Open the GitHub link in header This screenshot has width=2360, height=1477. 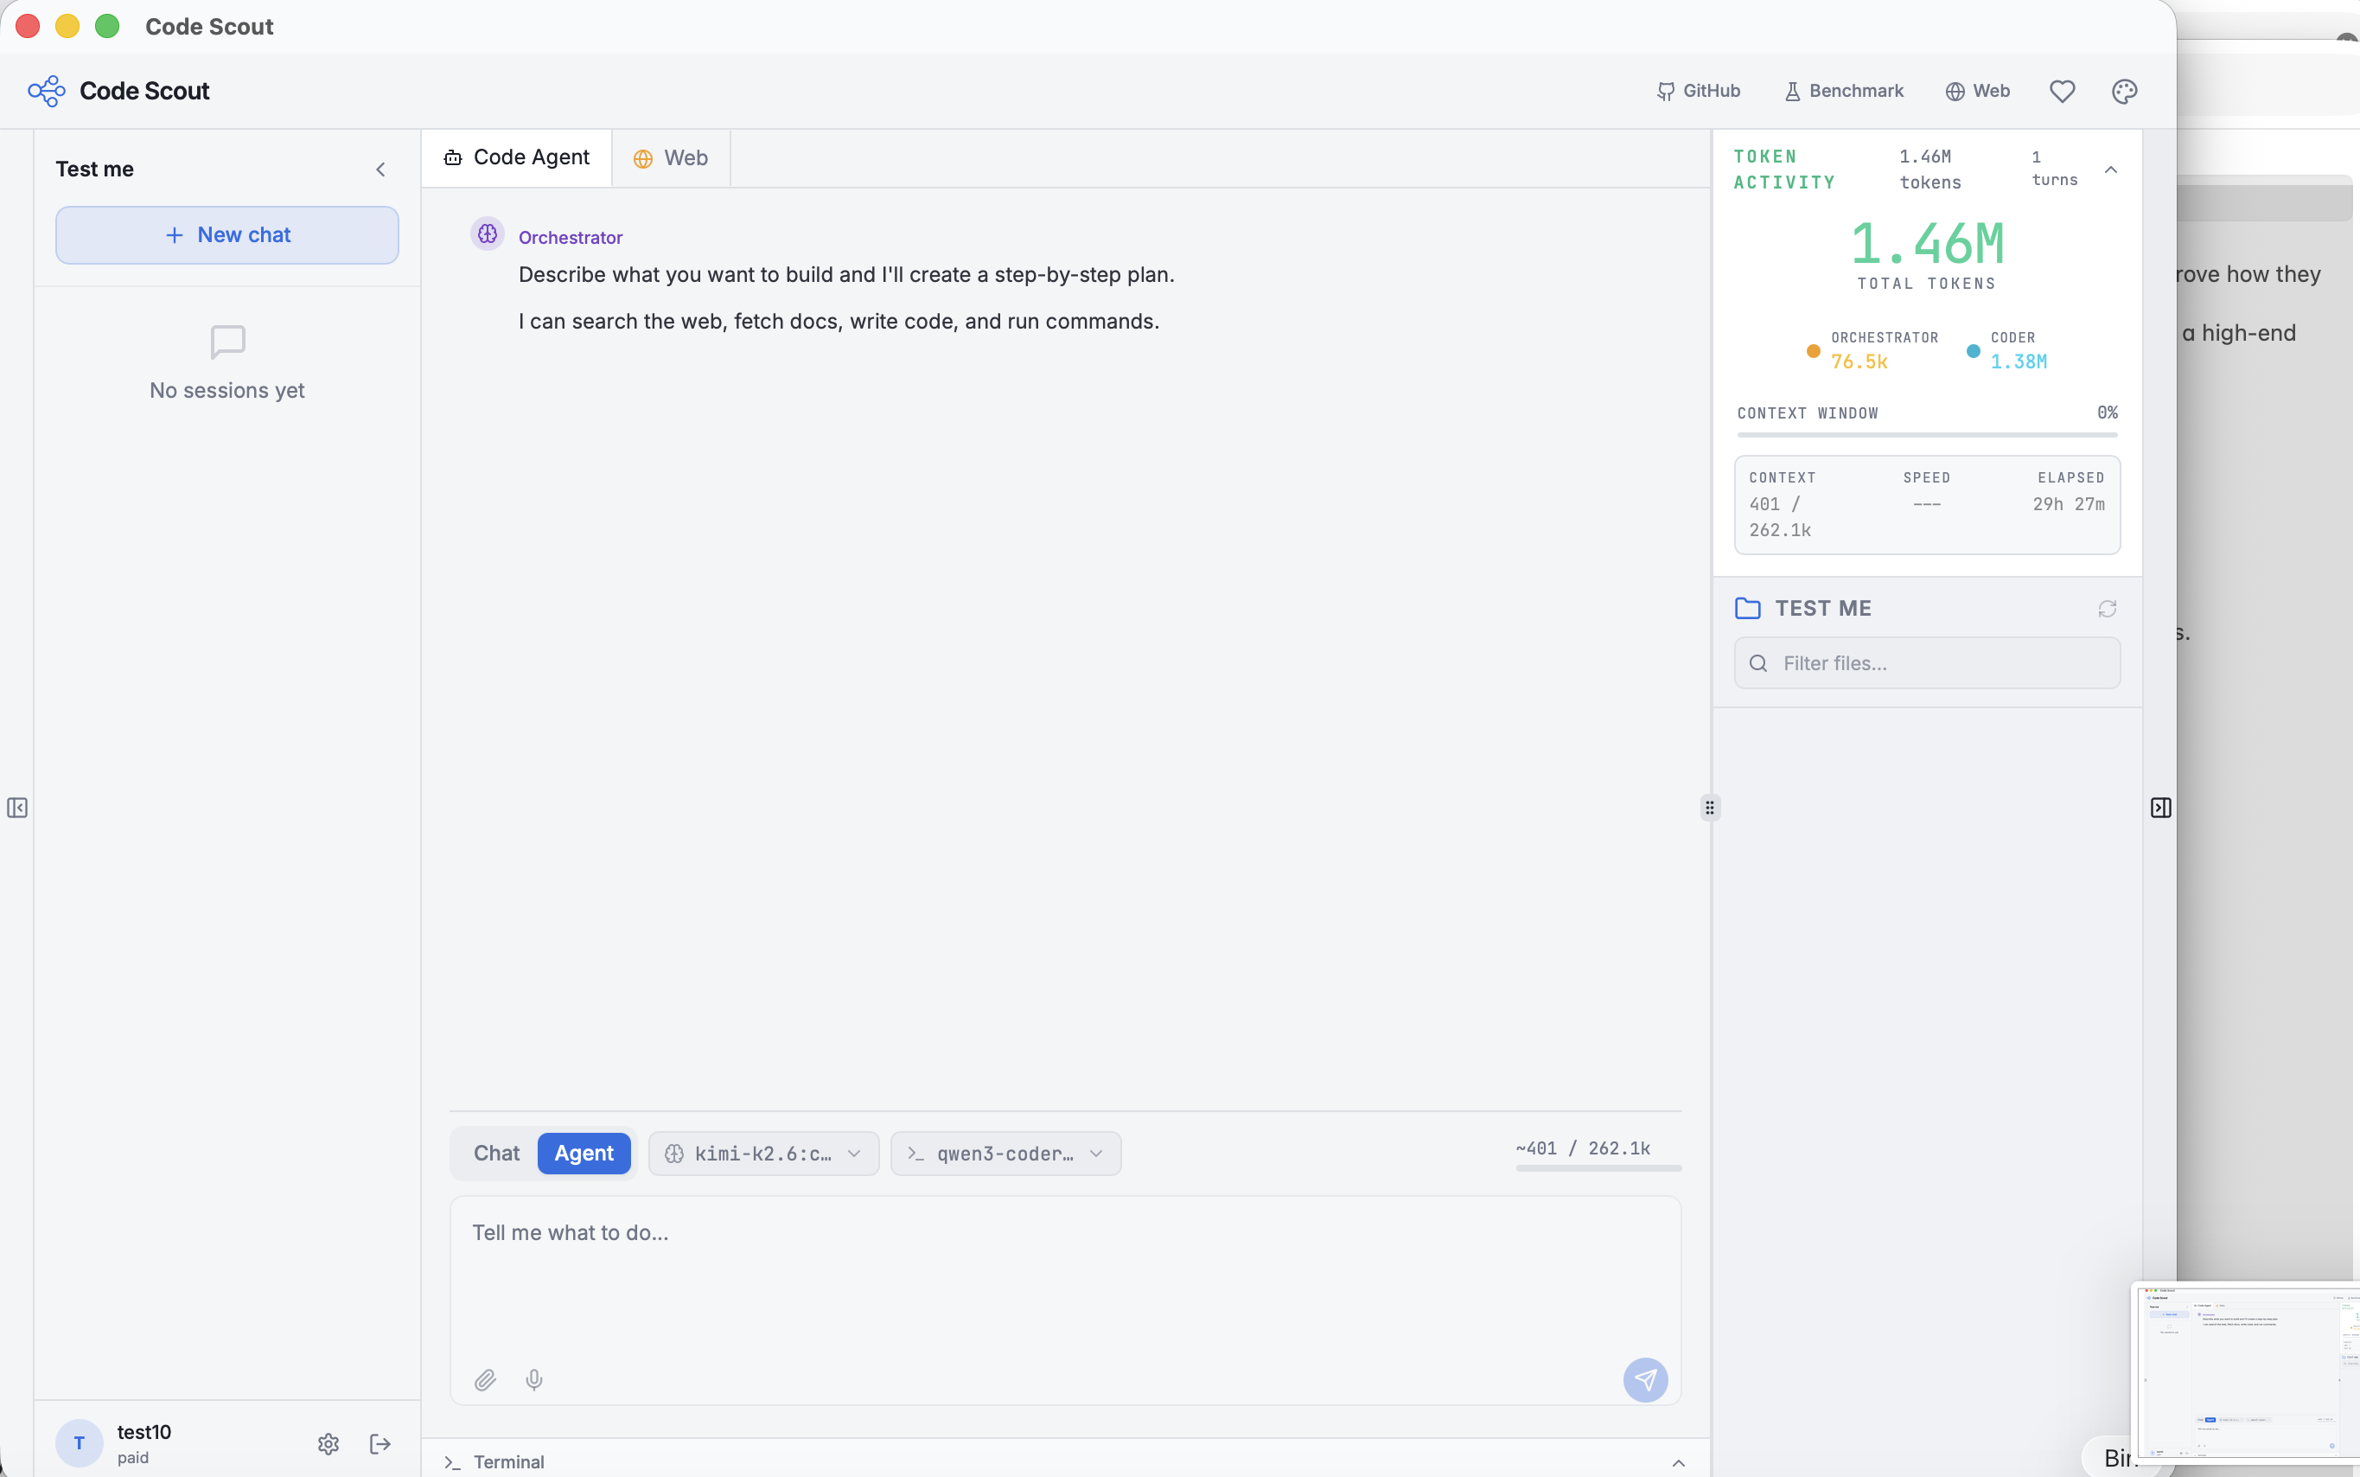click(1699, 91)
